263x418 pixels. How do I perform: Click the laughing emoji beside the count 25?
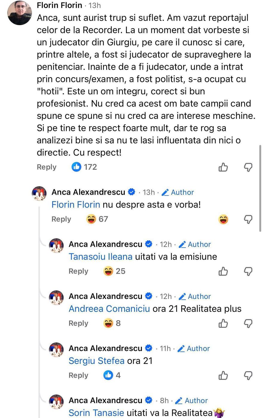point(108,271)
